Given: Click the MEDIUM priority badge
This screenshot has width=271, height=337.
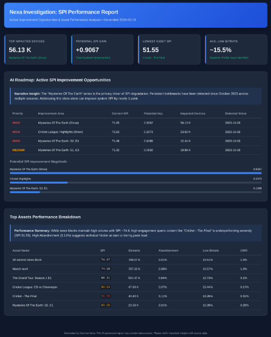Looking at the screenshot, I should pos(18,150).
